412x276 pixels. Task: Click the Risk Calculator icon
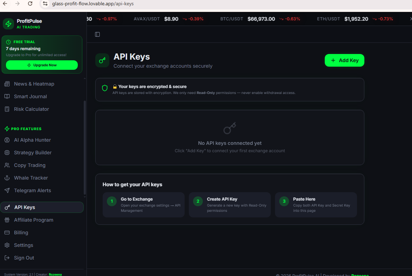pos(7,109)
